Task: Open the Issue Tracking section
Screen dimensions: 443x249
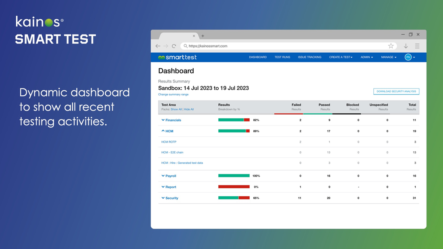Action: [x=310, y=57]
